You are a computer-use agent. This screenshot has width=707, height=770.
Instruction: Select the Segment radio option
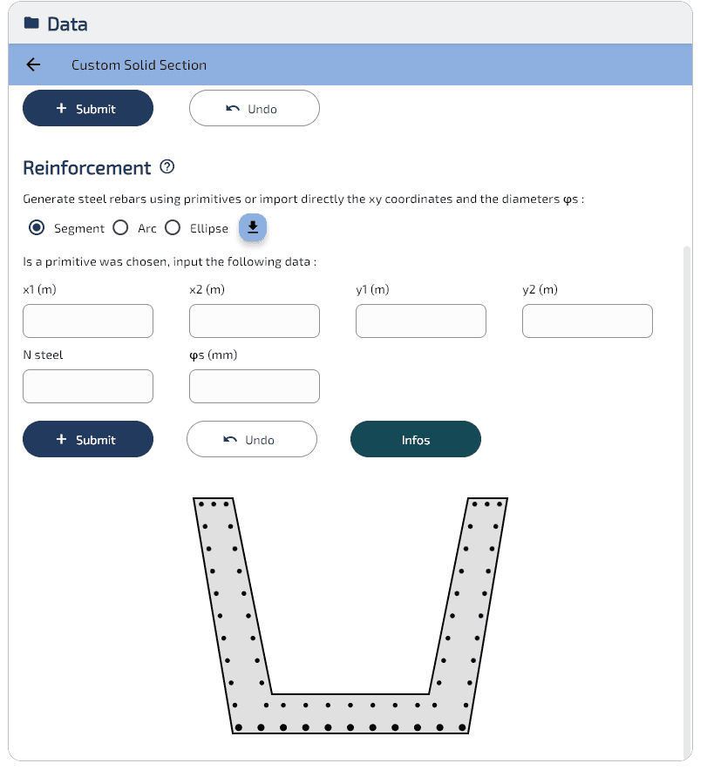(x=37, y=228)
